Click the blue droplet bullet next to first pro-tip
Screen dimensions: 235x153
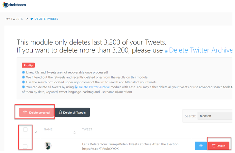coord(24,72)
